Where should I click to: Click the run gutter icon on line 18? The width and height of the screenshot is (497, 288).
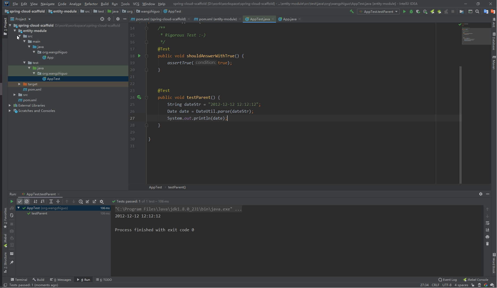(x=139, y=56)
